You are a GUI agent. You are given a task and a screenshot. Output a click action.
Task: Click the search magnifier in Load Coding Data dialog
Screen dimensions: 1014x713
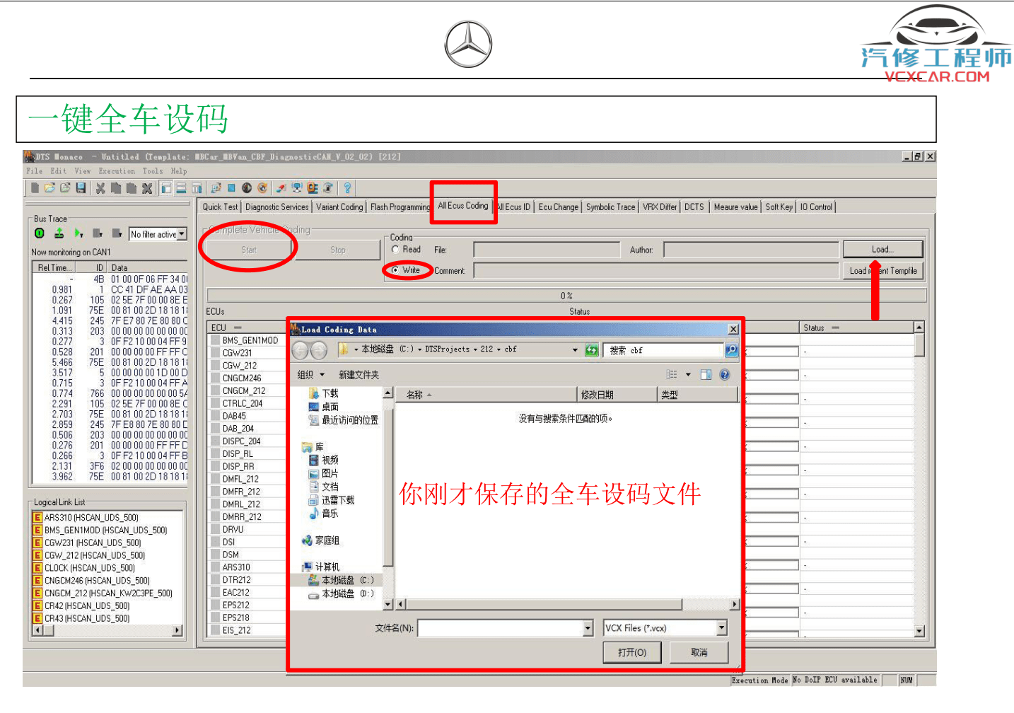click(731, 350)
